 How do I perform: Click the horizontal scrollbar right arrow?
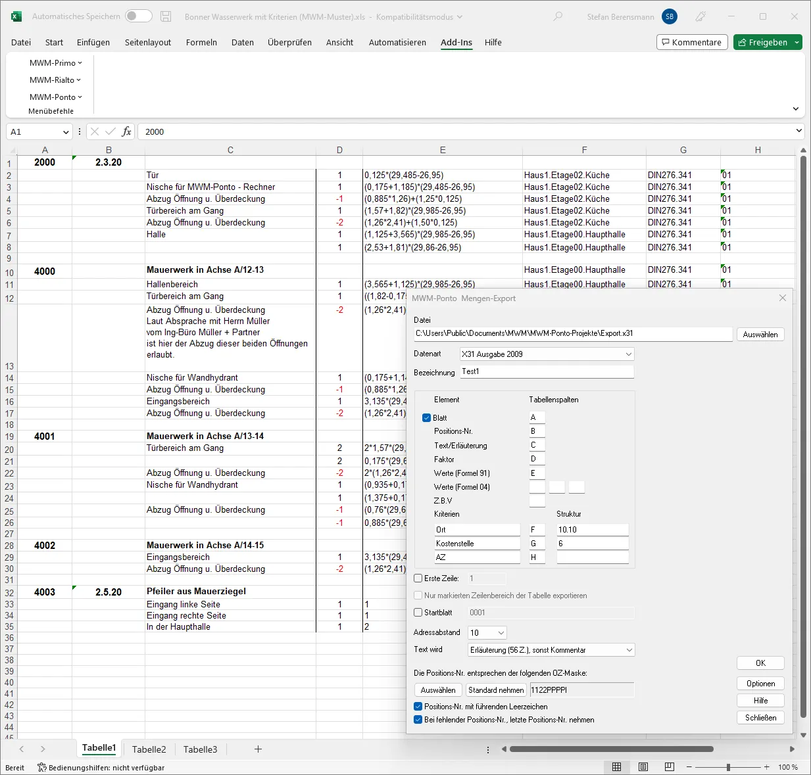pos(792,749)
